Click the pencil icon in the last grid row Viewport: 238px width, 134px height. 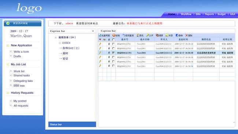(x=100, y=66)
